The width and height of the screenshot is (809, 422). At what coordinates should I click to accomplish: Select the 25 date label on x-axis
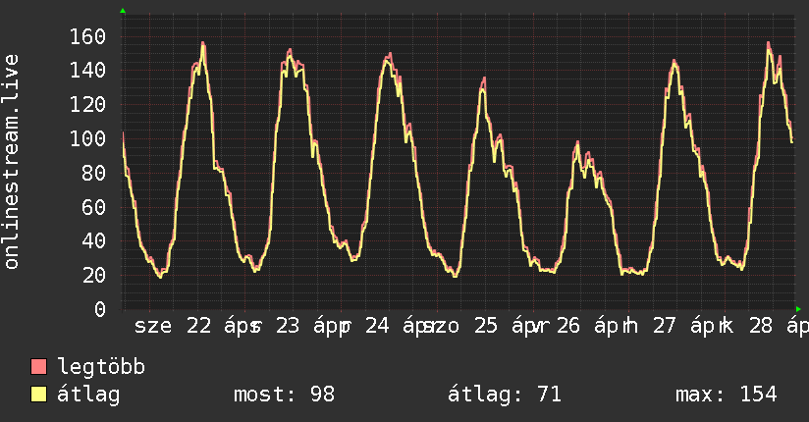[481, 327]
